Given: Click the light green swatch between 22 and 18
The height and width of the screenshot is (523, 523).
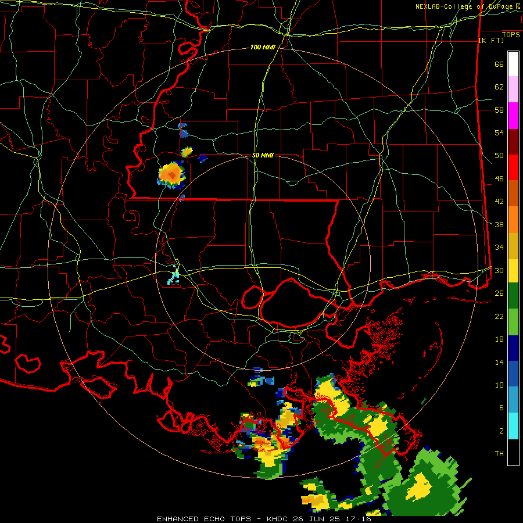Looking at the screenshot, I should click(x=513, y=322).
